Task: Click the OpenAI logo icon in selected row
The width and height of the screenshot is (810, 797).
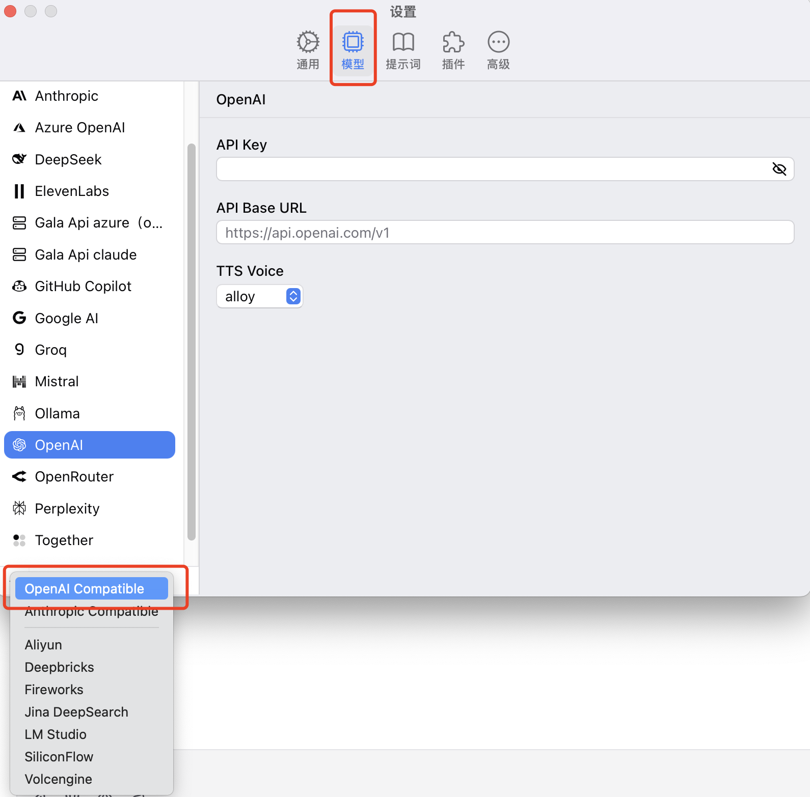Action: coord(19,445)
